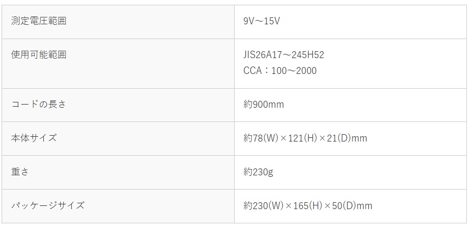Click the 9V lower voltage value
The image size is (470, 226).
[x=250, y=22]
